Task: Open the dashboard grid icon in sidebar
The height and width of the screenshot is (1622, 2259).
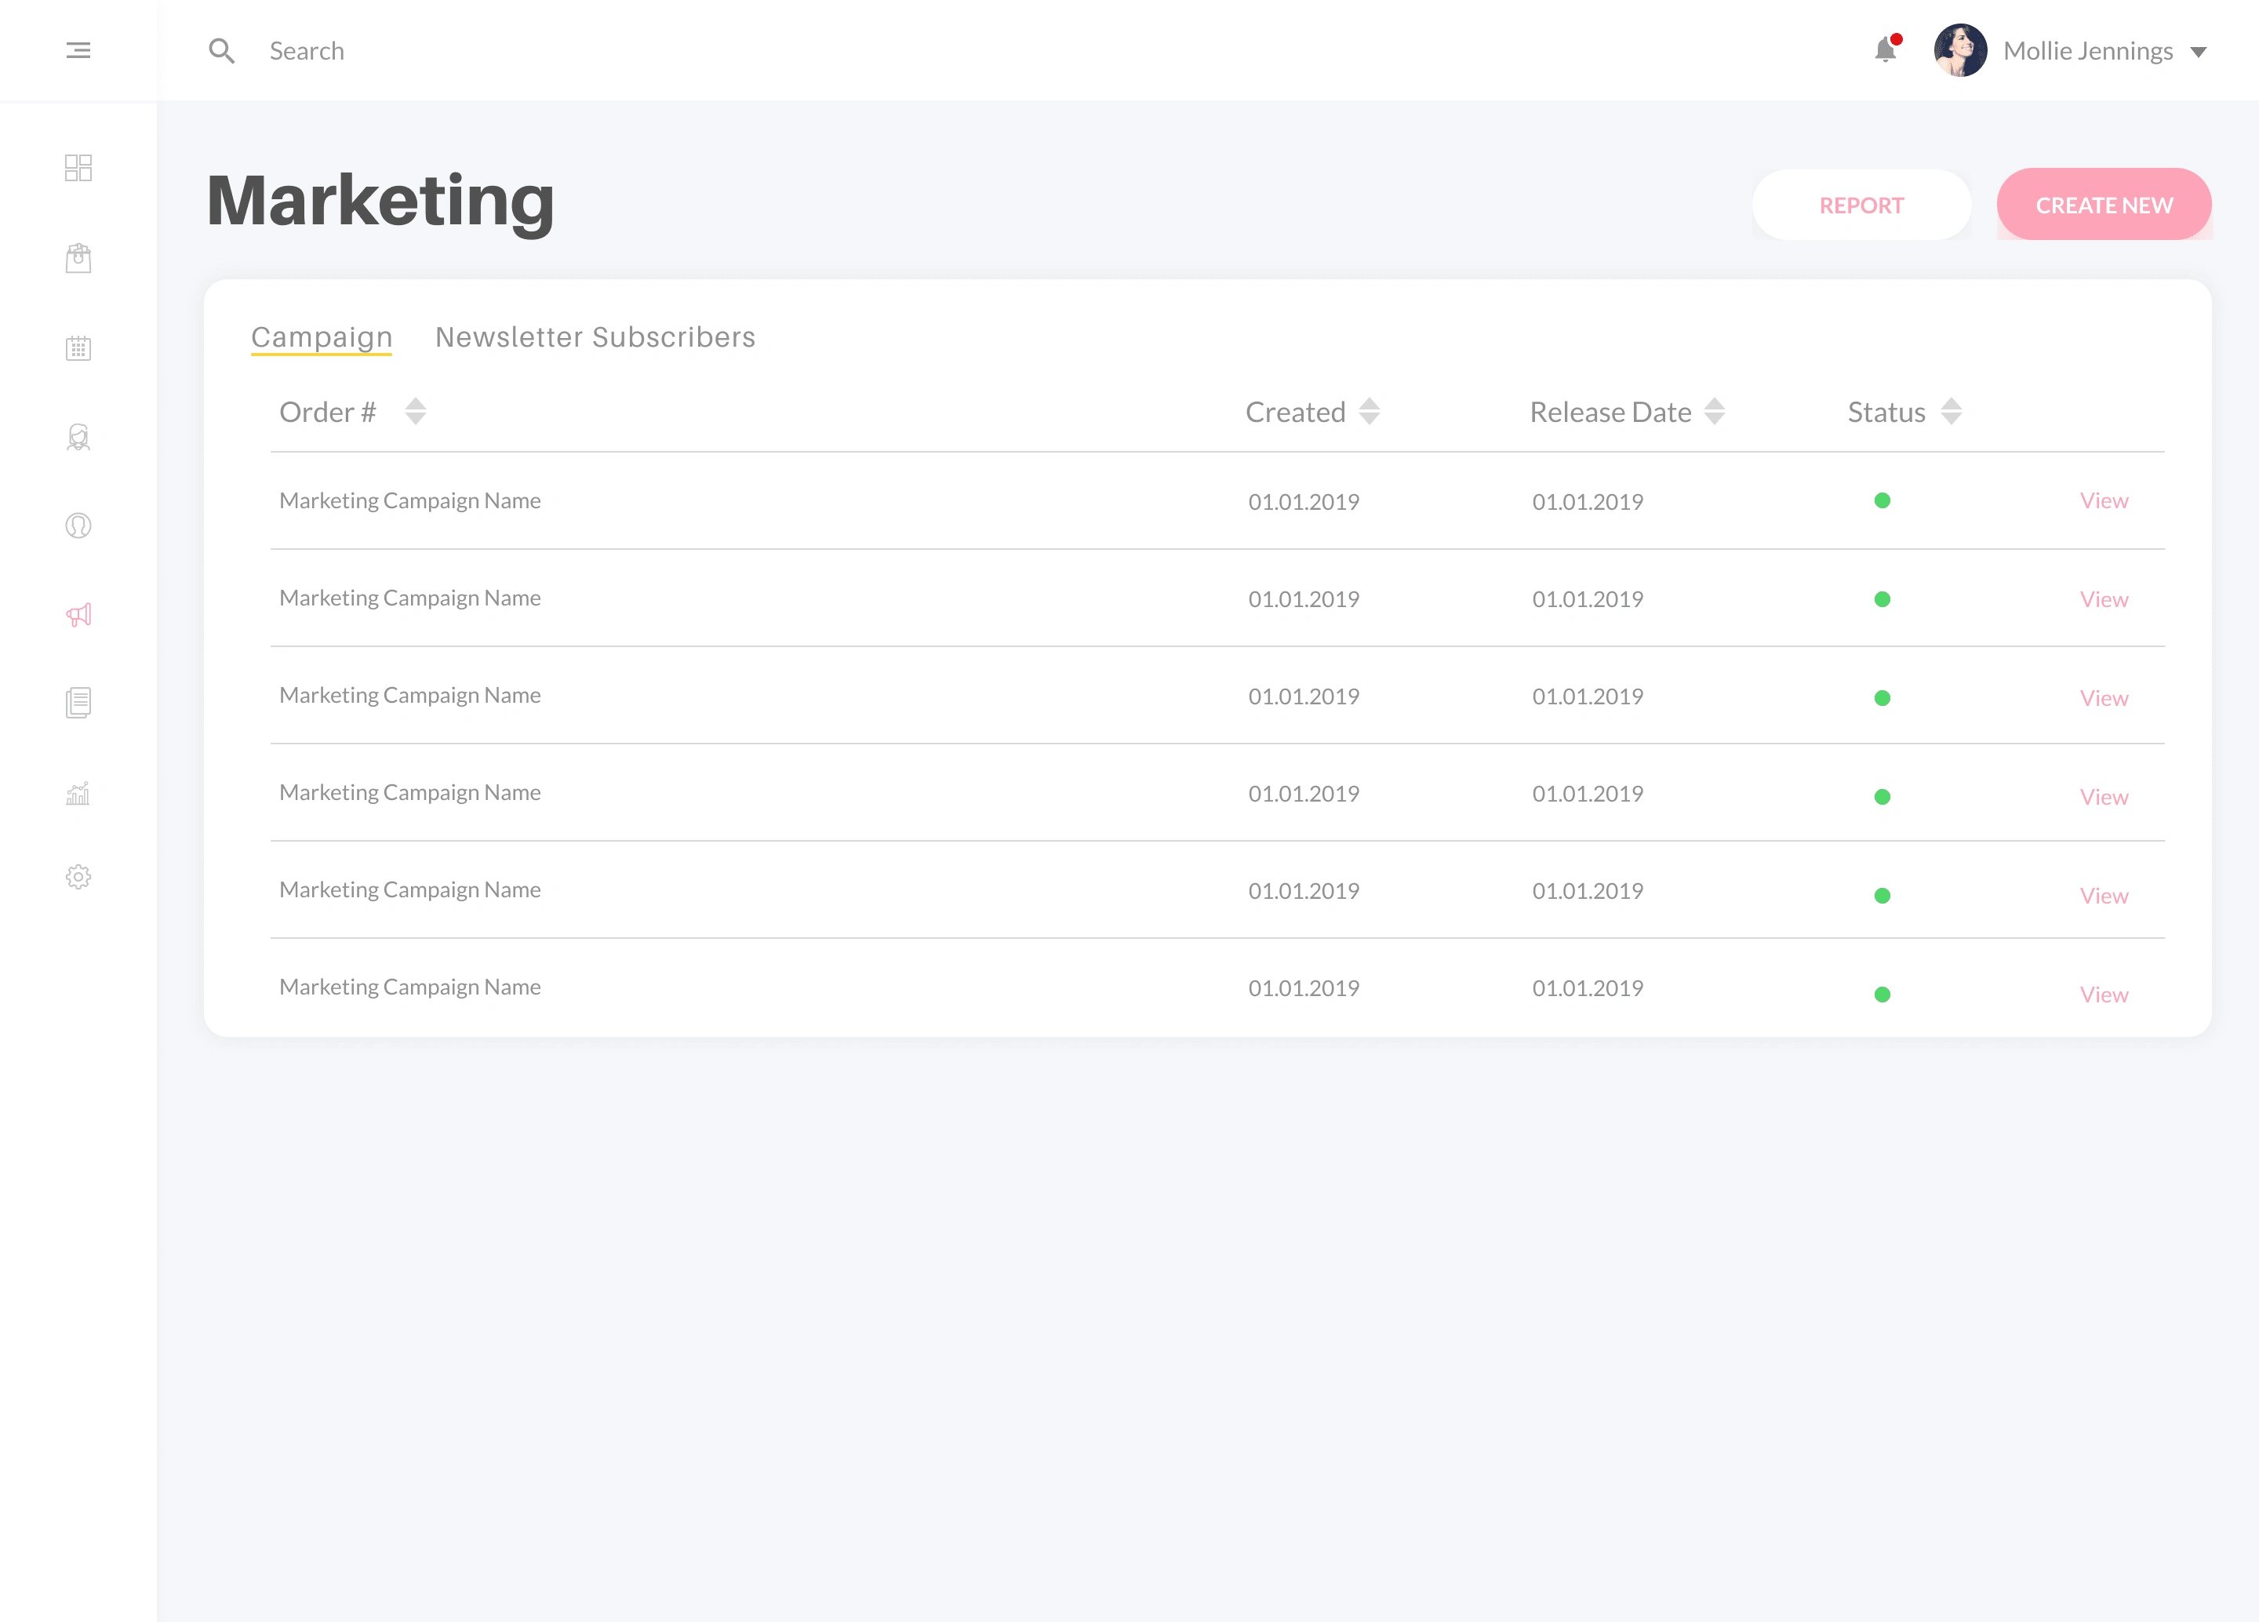Action: click(78, 167)
